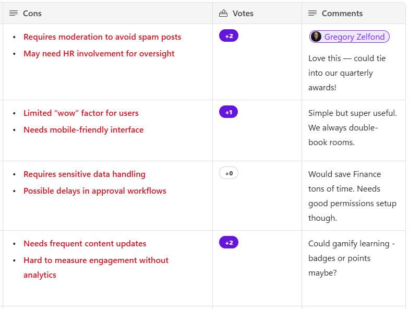The height and width of the screenshot is (309, 409).
Task: Click "Needs mobile-friendly interface" bullet text
Action: (x=83, y=130)
